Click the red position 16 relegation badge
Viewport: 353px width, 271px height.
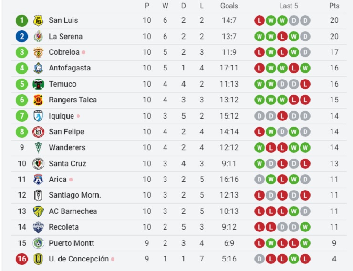coord(22,259)
